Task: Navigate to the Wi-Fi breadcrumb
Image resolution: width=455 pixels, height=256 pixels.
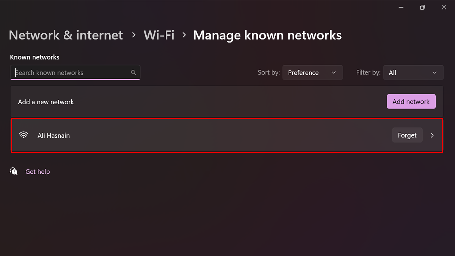Action: (x=159, y=35)
